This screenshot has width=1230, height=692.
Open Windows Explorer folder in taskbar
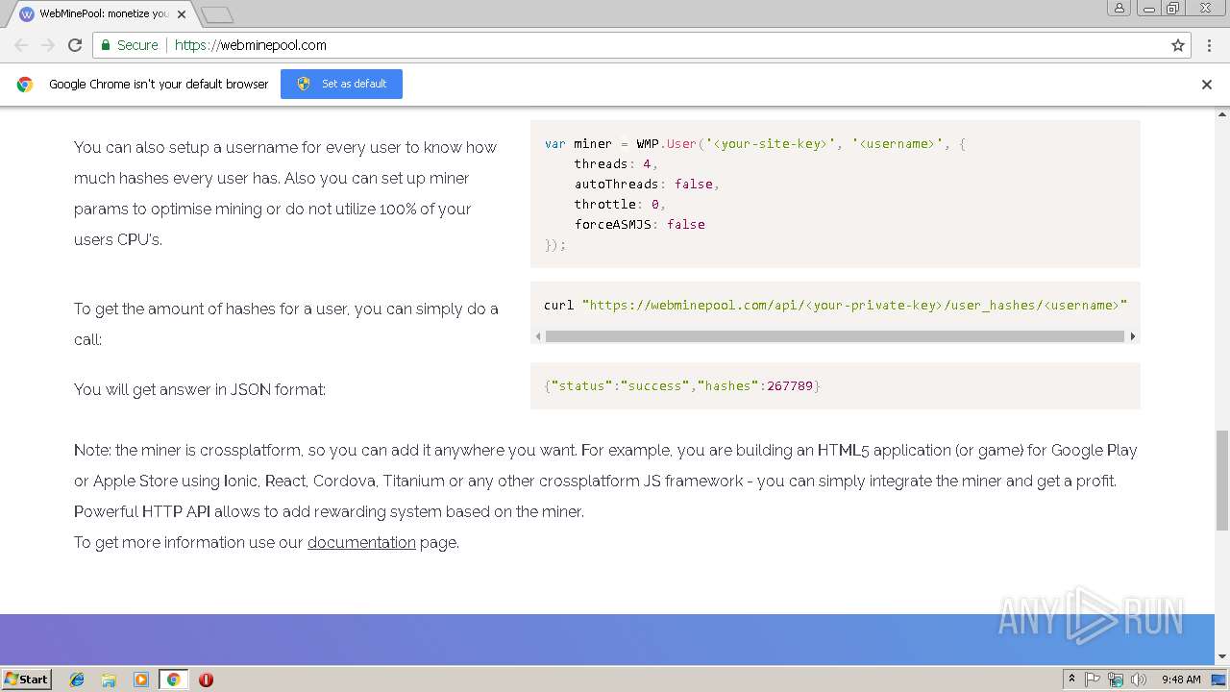point(109,680)
